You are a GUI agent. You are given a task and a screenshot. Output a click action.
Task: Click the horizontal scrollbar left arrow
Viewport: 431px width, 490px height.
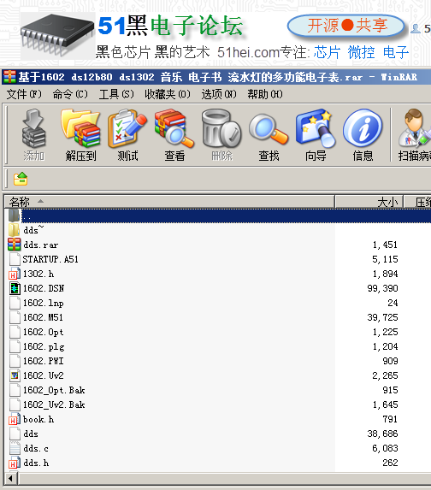(11, 478)
